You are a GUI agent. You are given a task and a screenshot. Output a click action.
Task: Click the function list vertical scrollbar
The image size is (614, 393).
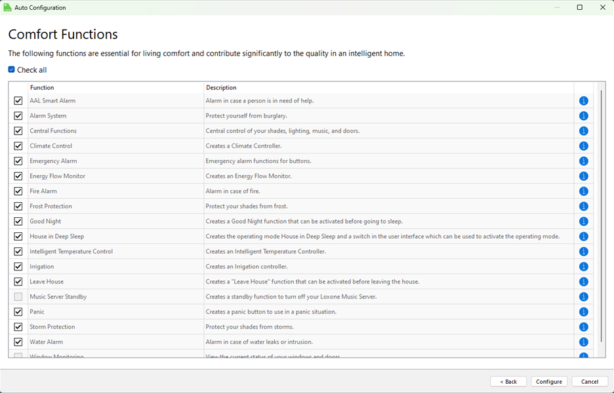coord(600,217)
